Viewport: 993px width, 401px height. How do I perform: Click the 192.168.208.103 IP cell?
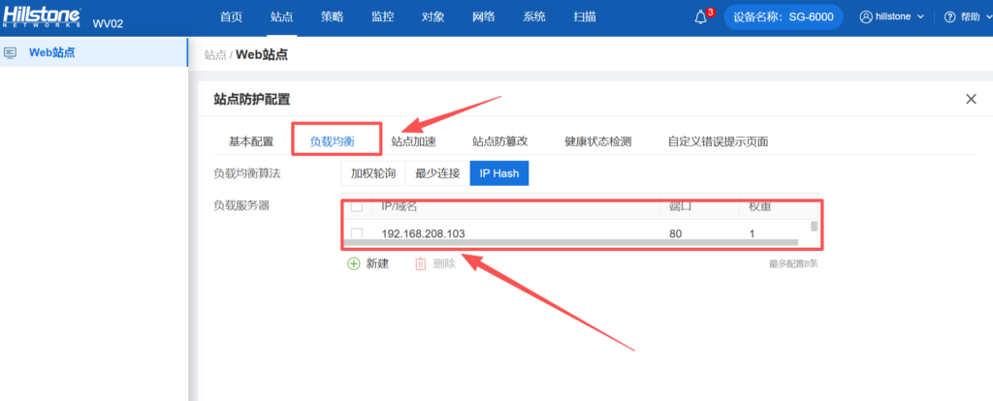coord(423,233)
